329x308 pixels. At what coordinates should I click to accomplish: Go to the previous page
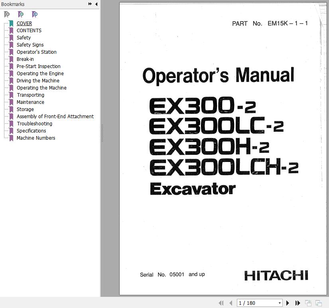[231, 303]
